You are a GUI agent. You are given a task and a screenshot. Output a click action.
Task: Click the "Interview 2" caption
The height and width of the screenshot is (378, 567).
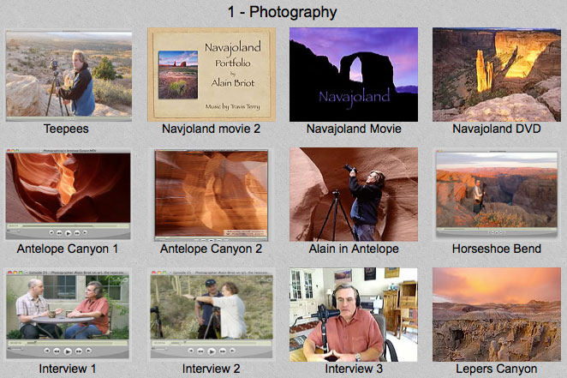click(212, 369)
